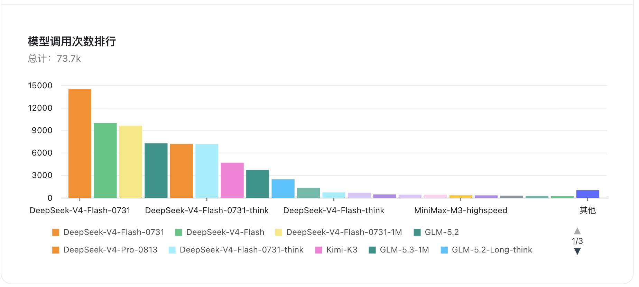Click the small bar above the MiniMax-M3-highspeed label
639x287 pixels.
tap(461, 197)
